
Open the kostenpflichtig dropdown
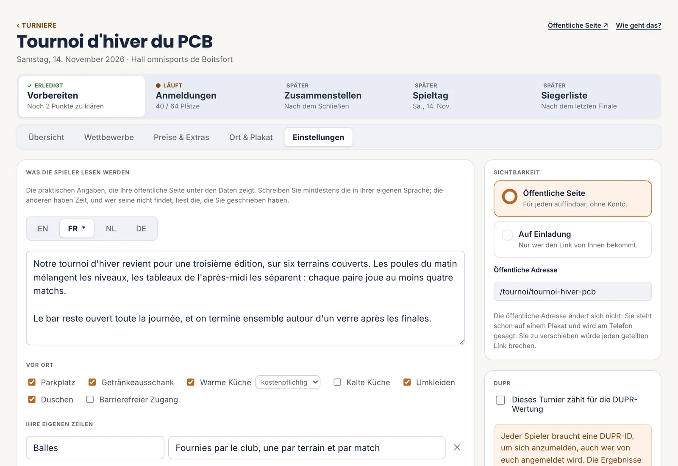(288, 382)
